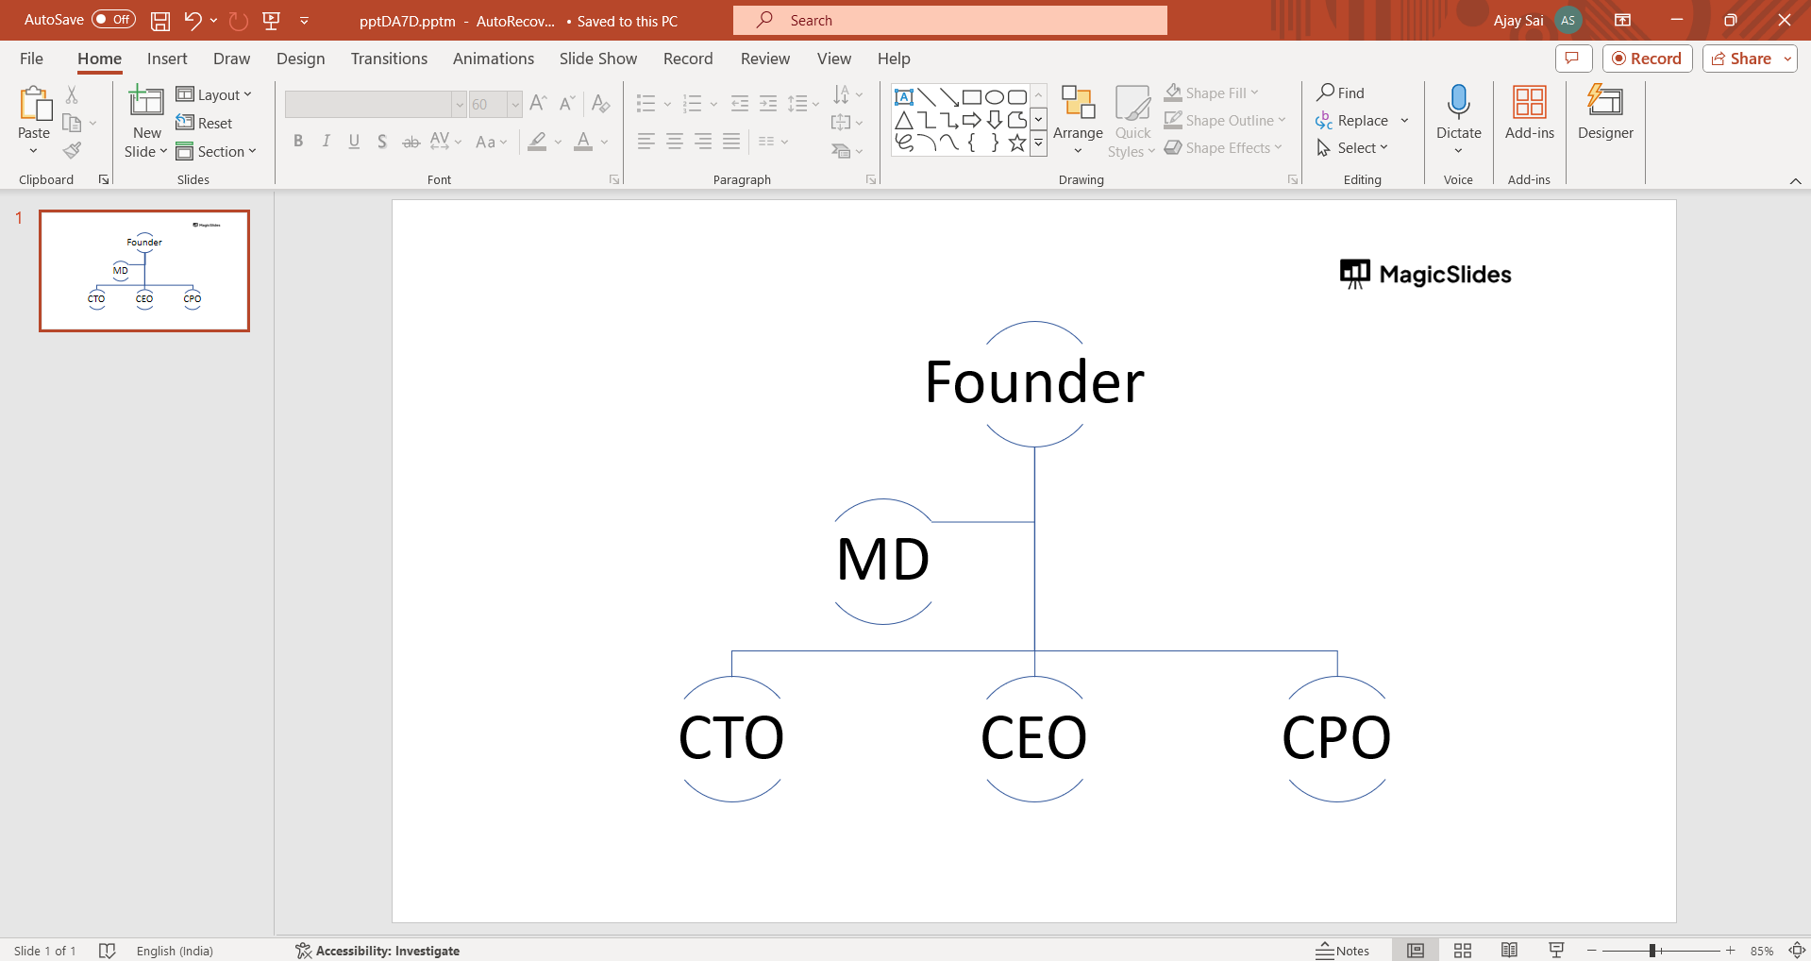Toggle Align Right paragraph
The width and height of the screenshot is (1811, 961).
click(x=703, y=142)
